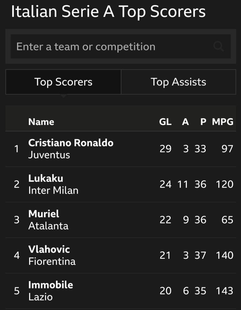The height and width of the screenshot is (310, 241).
Task: Click the P column header
Action: (203, 122)
